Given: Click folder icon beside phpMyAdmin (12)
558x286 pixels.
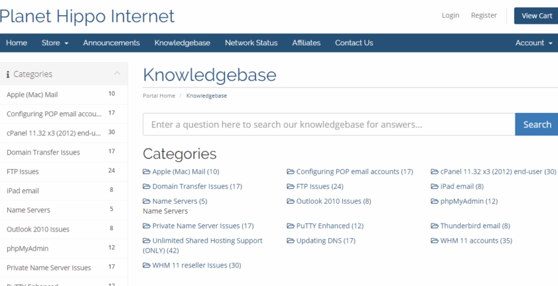Looking at the screenshot, I should pyautogui.click(x=435, y=201).
